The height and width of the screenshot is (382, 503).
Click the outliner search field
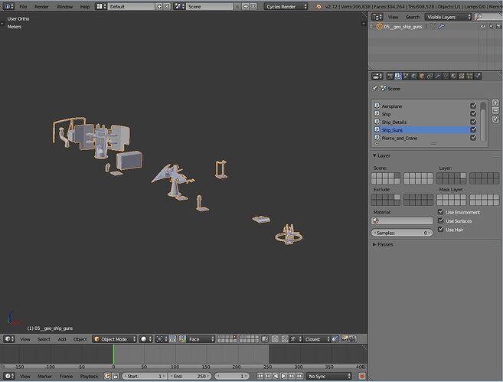[488, 17]
